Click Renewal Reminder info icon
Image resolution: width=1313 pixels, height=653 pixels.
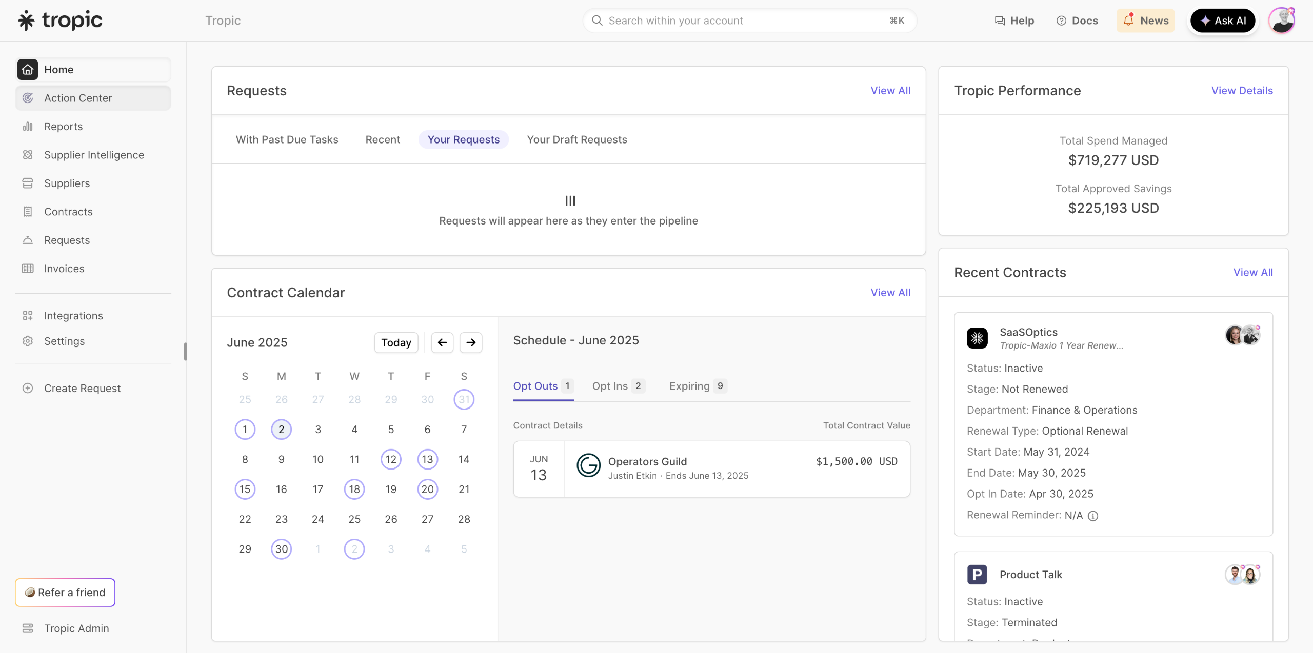(1093, 516)
